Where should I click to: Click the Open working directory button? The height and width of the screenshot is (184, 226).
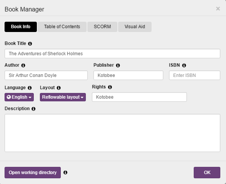click(33, 173)
